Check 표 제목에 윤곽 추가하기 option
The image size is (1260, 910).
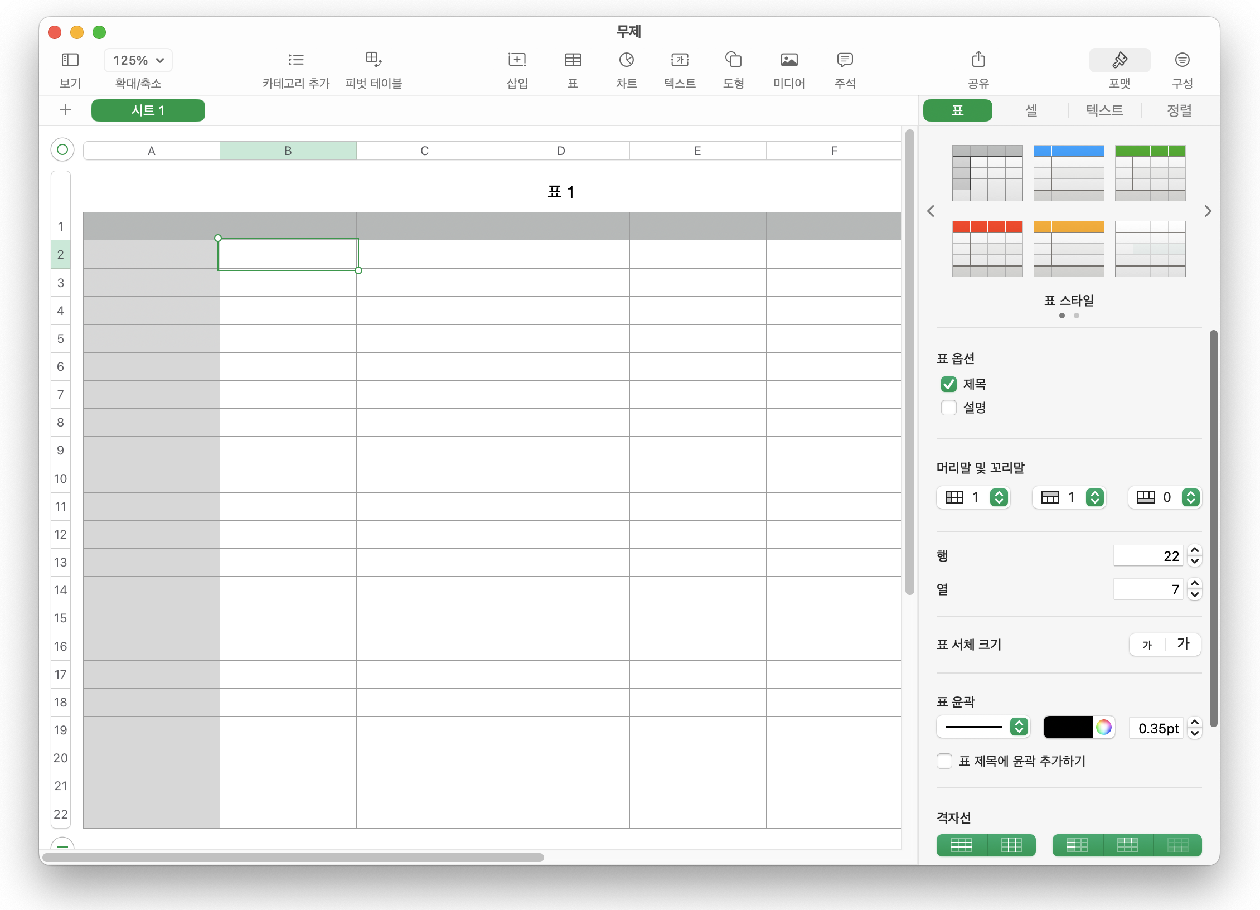(x=944, y=761)
